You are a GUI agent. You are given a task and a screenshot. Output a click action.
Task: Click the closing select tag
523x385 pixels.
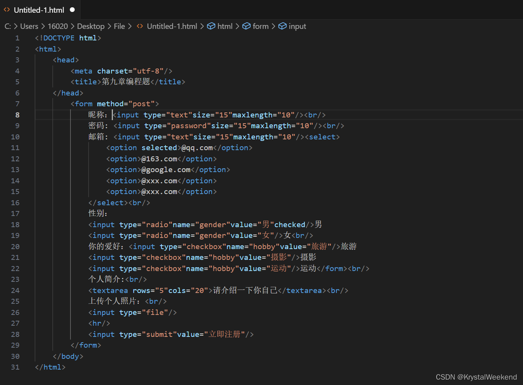tap(108, 203)
